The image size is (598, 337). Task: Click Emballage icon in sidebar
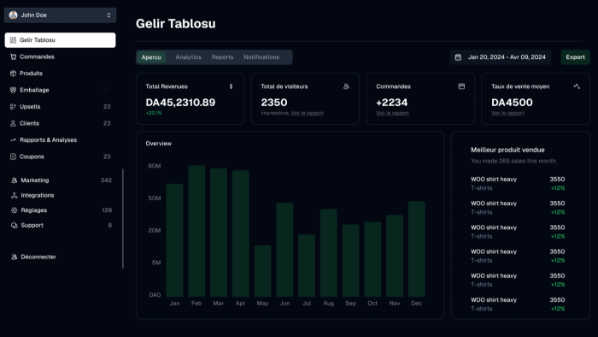click(13, 90)
